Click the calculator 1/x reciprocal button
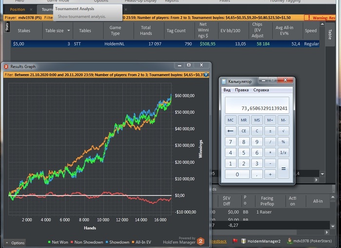341x248 pixels. (x=284, y=153)
